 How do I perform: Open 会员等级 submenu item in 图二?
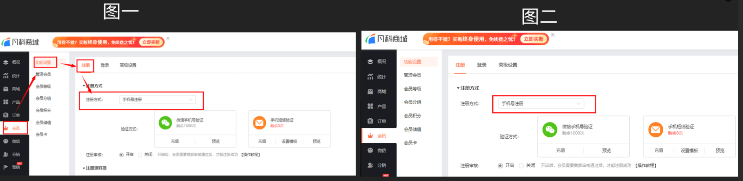[412, 89]
